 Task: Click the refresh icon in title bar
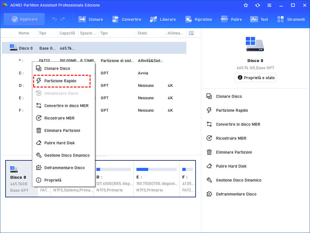257,5
